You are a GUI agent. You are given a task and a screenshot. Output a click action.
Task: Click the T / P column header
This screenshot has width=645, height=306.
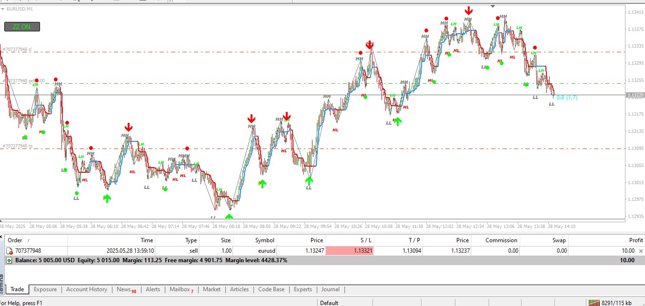[398, 240]
